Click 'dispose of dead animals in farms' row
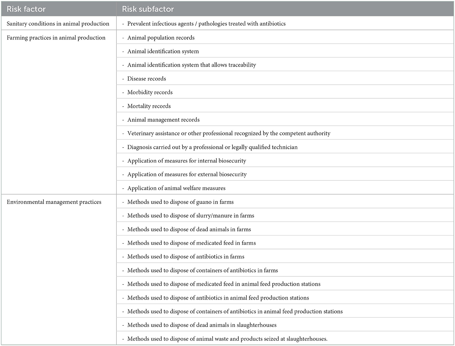 click(x=285, y=229)
